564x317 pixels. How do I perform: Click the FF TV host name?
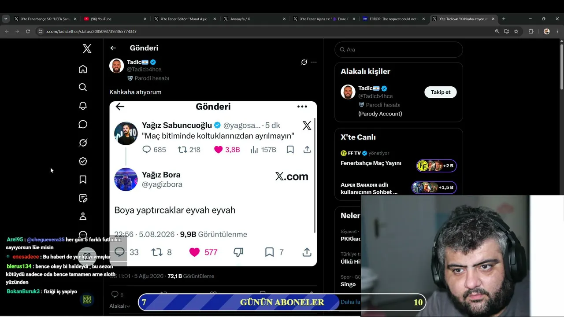click(354, 153)
